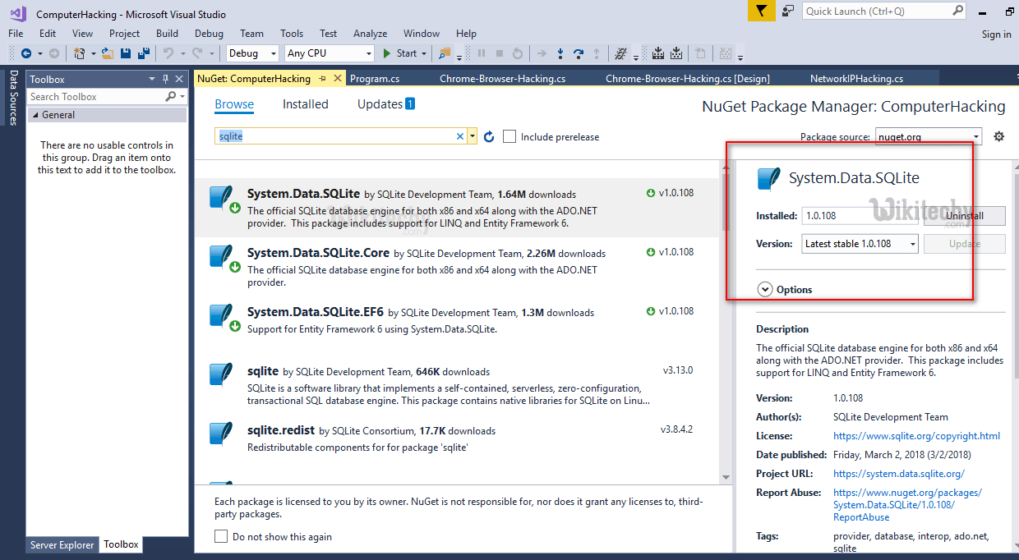The image size is (1019, 560).
Task: Click the Send Feedback icon
Action: (788, 11)
